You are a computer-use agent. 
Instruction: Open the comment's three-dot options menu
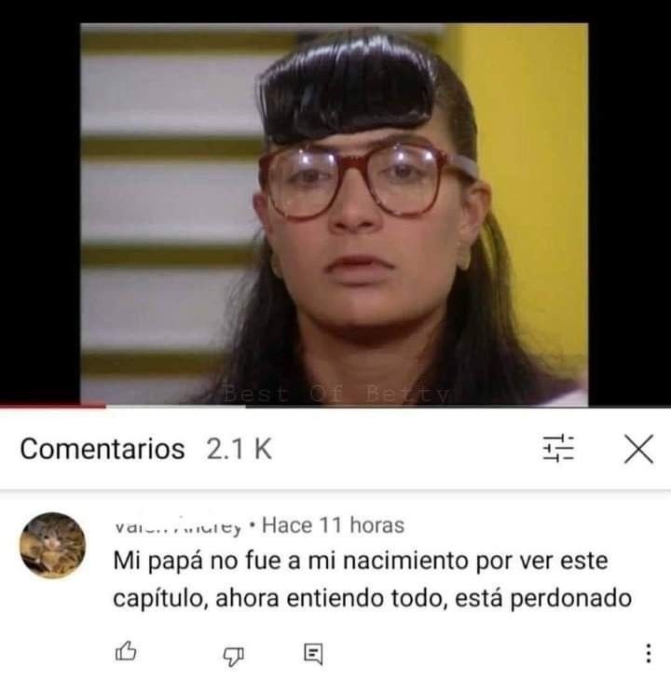(648, 653)
